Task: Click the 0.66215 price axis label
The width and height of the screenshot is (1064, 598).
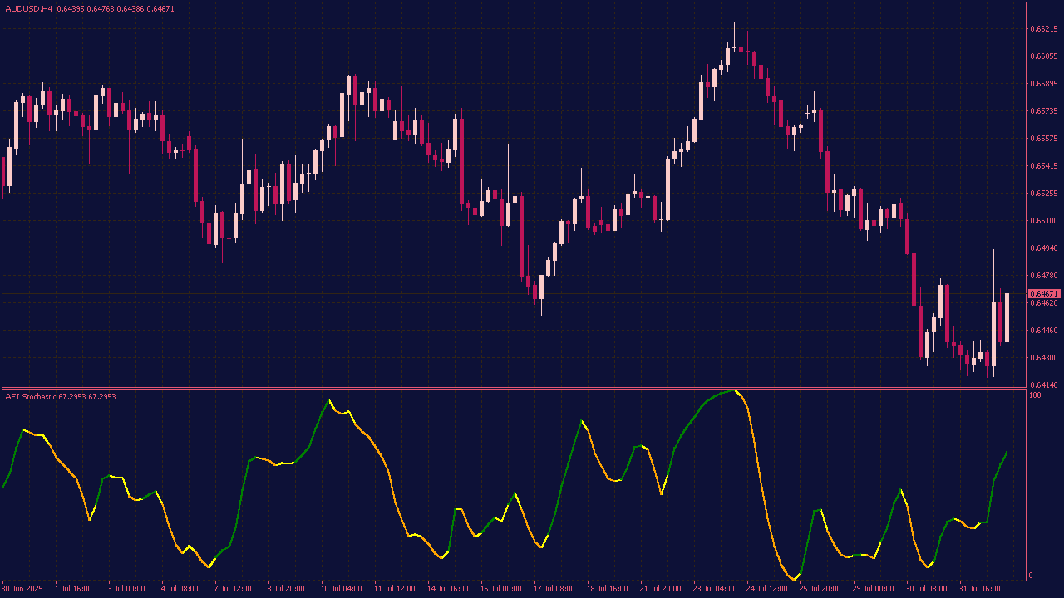Action: tap(1043, 29)
